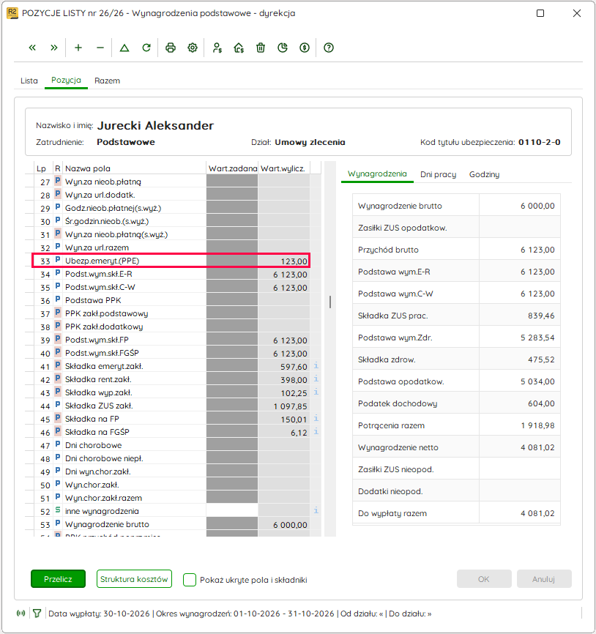Switch to the Lista tab

point(29,81)
